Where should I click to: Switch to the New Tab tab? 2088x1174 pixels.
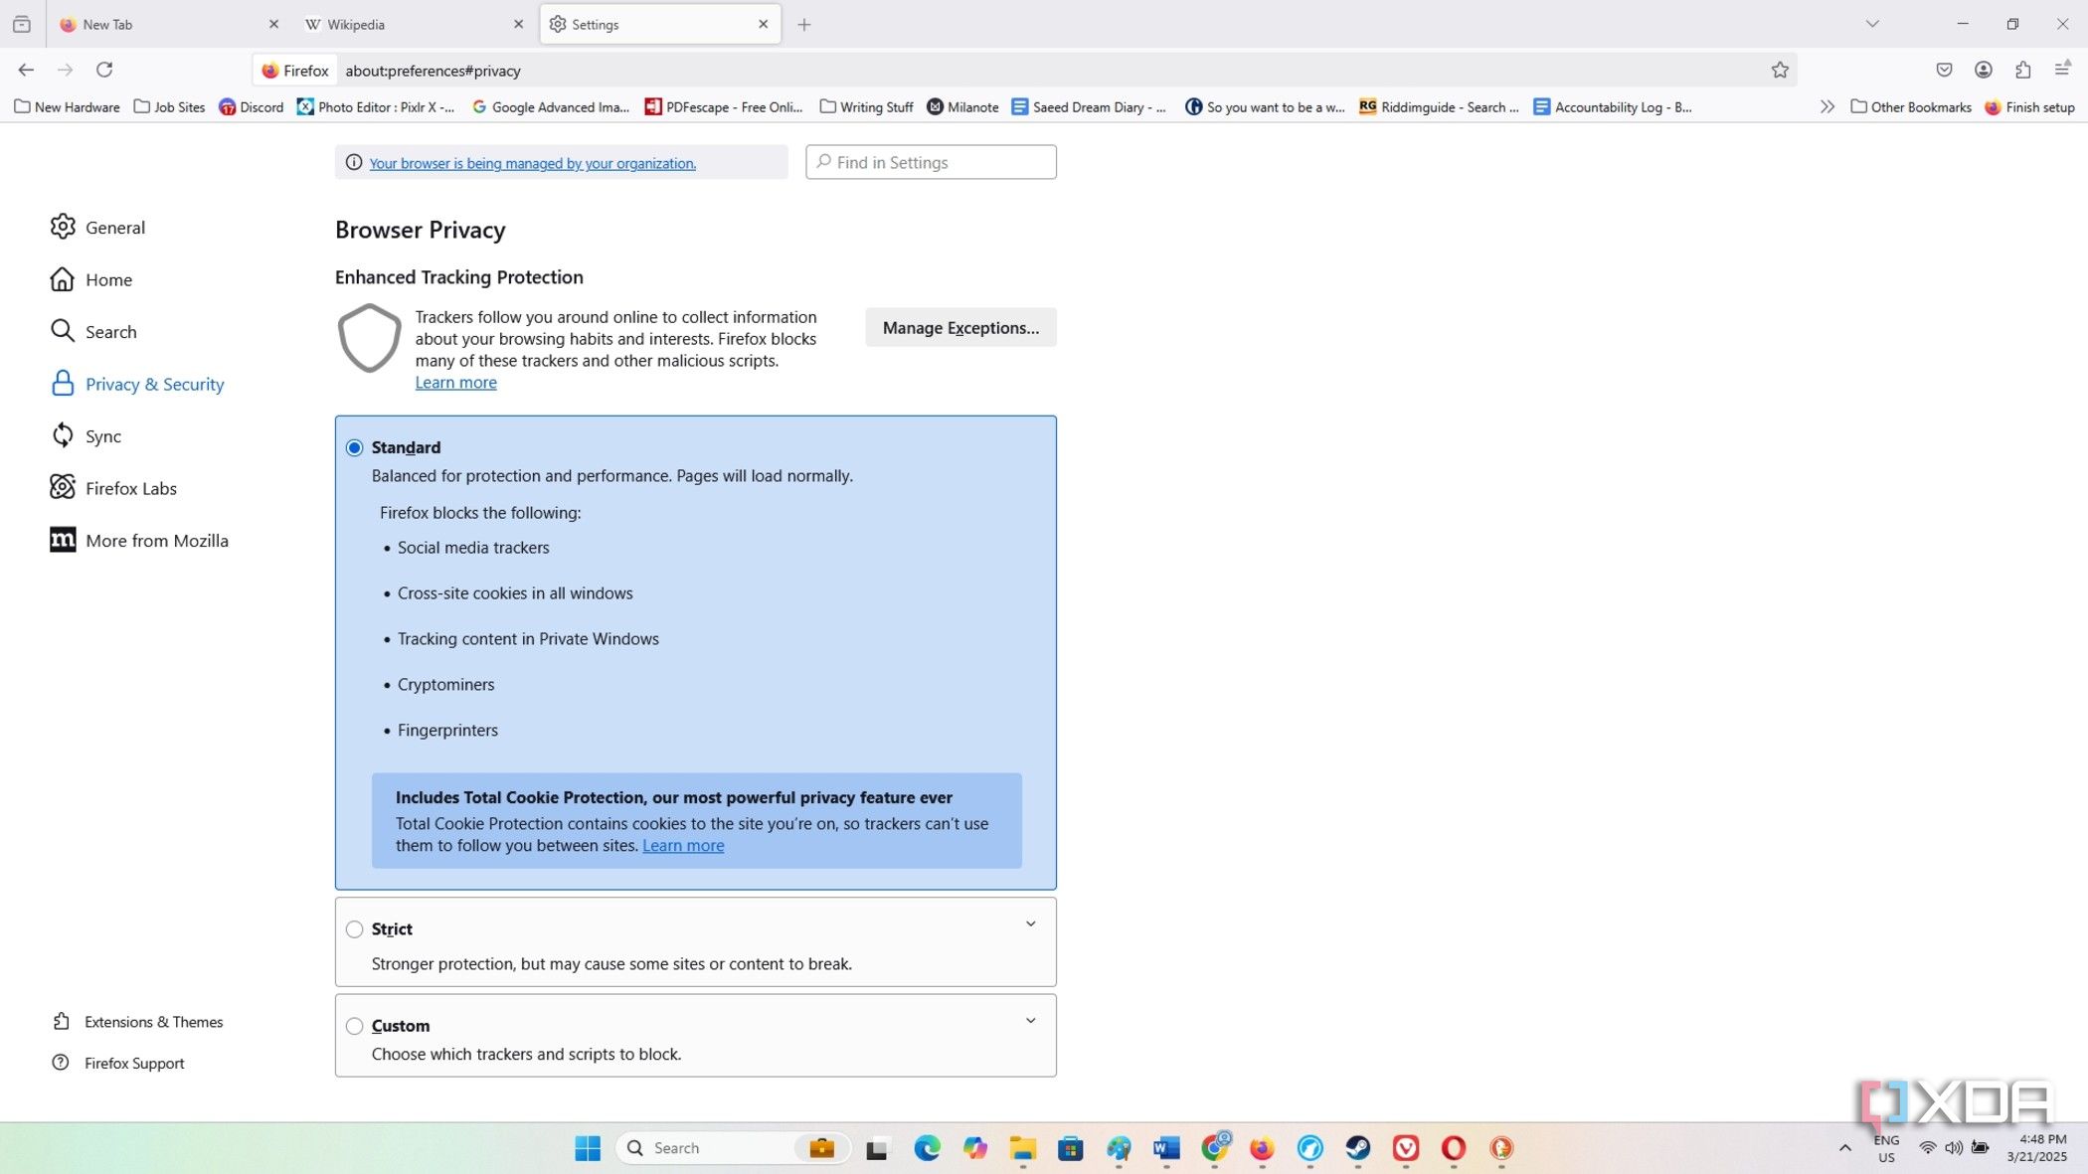(167, 24)
